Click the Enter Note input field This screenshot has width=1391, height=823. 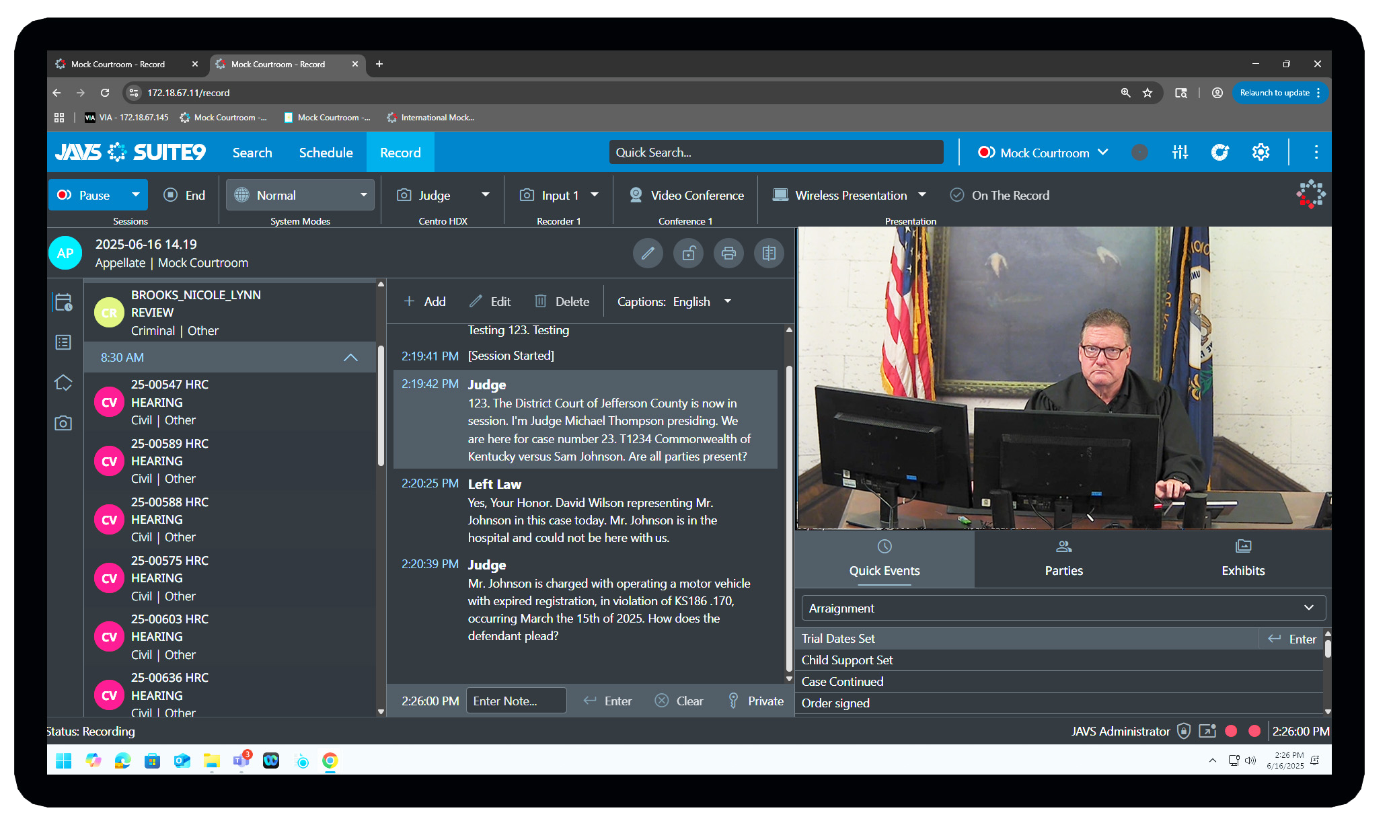click(x=516, y=701)
